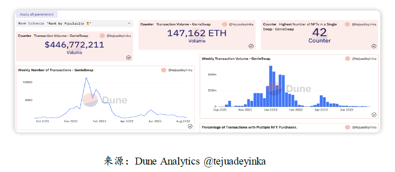This screenshot has width=395, height=172.
Task: Click the Dec 2021 label on the line chart axis
Action: point(71,121)
